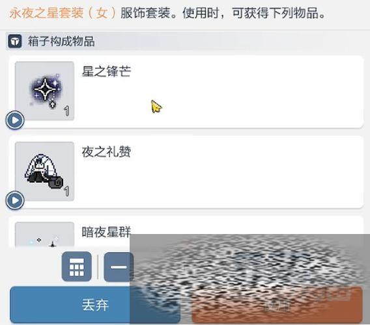Open the 永夜之星套装（女）item link
The height and width of the screenshot is (325, 370).
[x=63, y=13]
